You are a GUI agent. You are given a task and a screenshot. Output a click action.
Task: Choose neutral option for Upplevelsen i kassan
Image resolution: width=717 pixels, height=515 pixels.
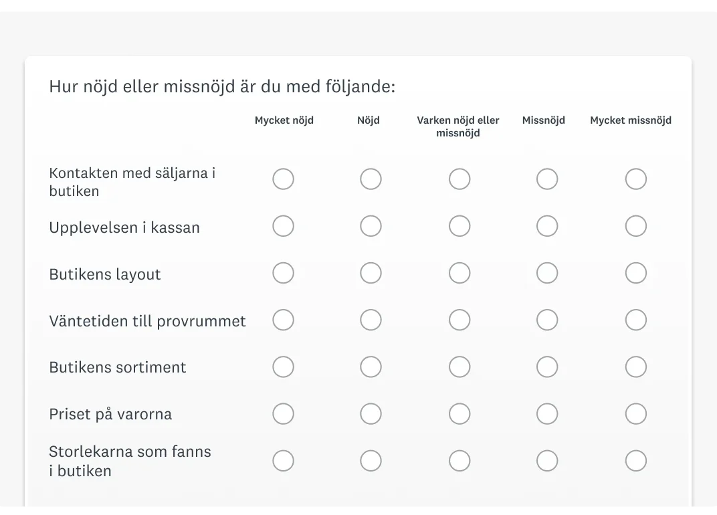click(459, 226)
